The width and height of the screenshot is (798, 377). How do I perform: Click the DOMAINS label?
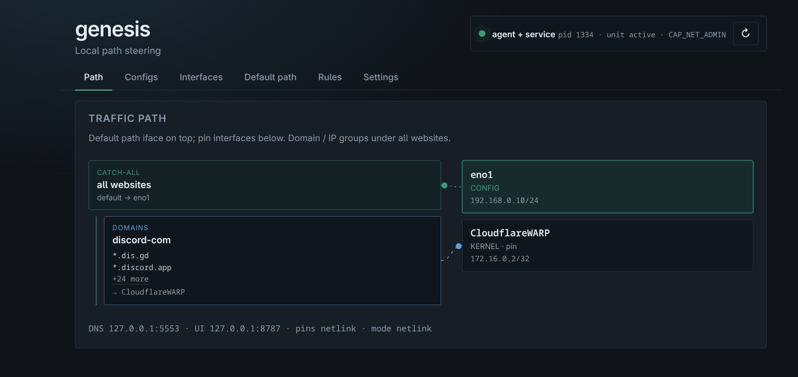tap(130, 228)
